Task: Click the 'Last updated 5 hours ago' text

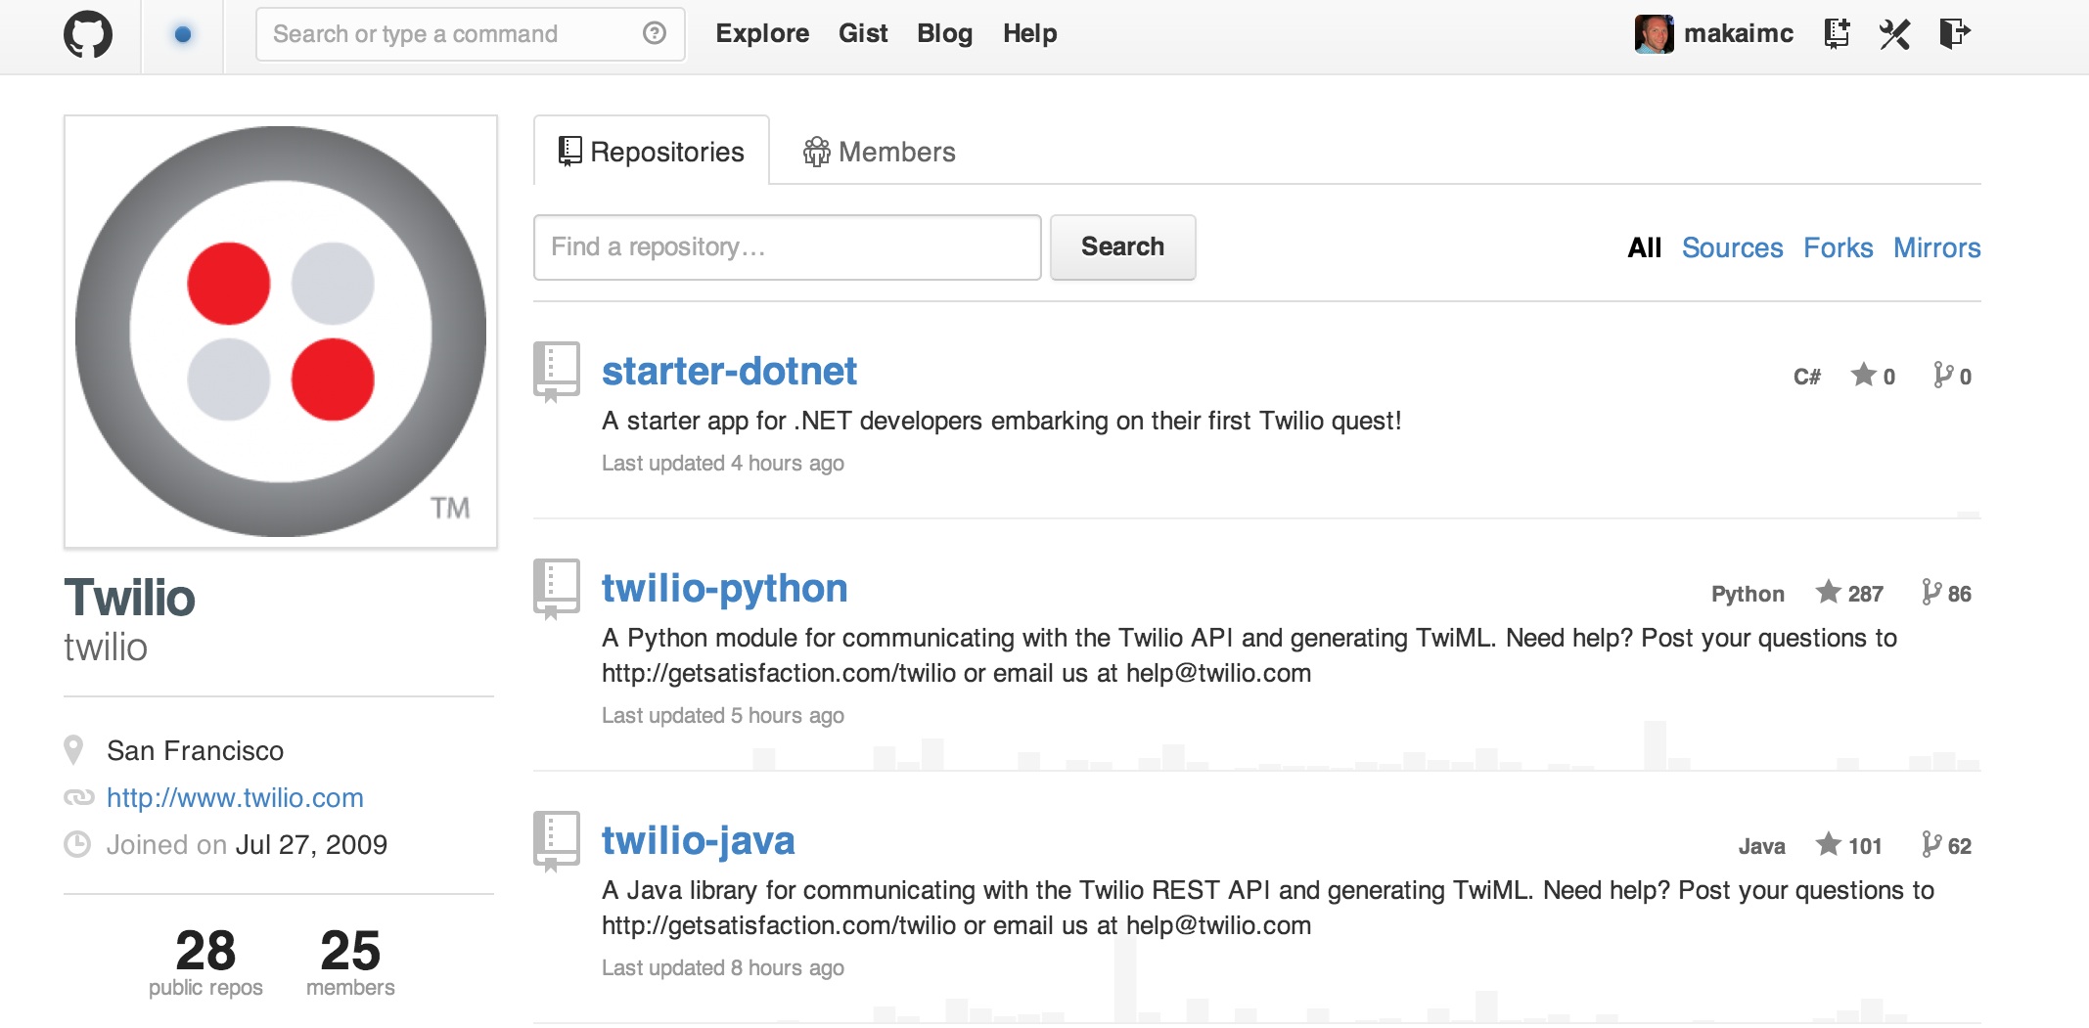Action: click(x=722, y=715)
